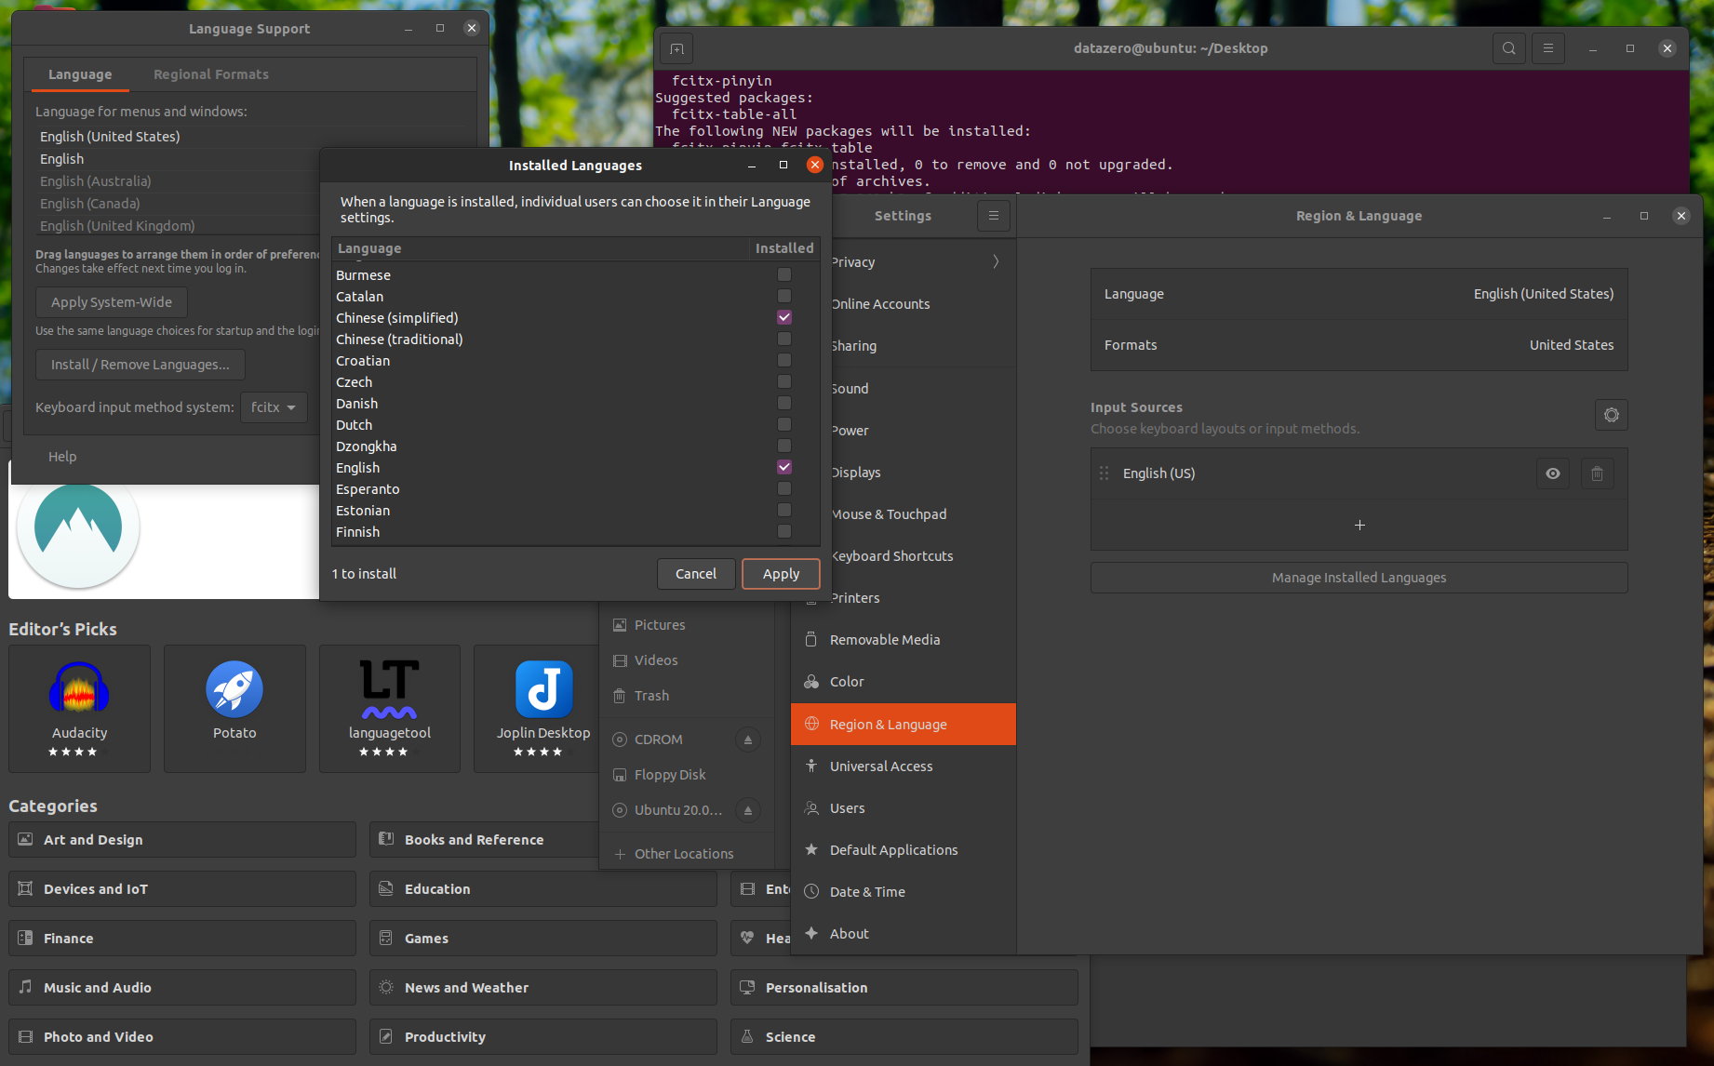Open Removable Media settings
This screenshot has height=1066, width=1714.
(x=904, y=640)
